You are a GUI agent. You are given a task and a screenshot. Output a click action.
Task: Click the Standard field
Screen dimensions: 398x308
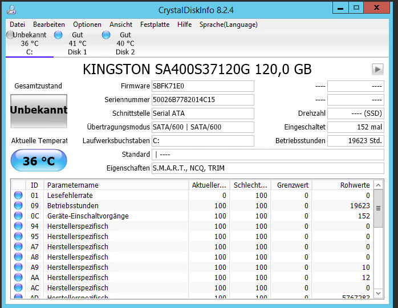pyautogui.click(x=268, y=155)
